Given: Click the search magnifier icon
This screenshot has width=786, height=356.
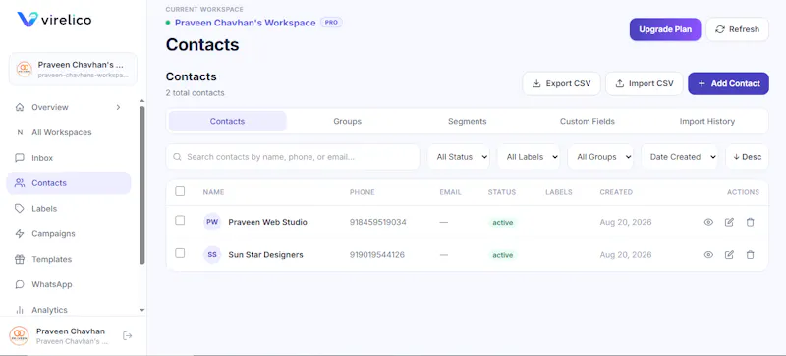Looking at the screenshot, I should 177,157.
